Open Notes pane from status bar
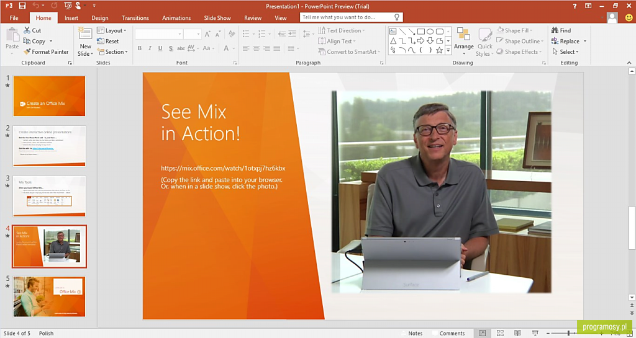The height and width of the screenshot is (338, 636). point(411,333)
